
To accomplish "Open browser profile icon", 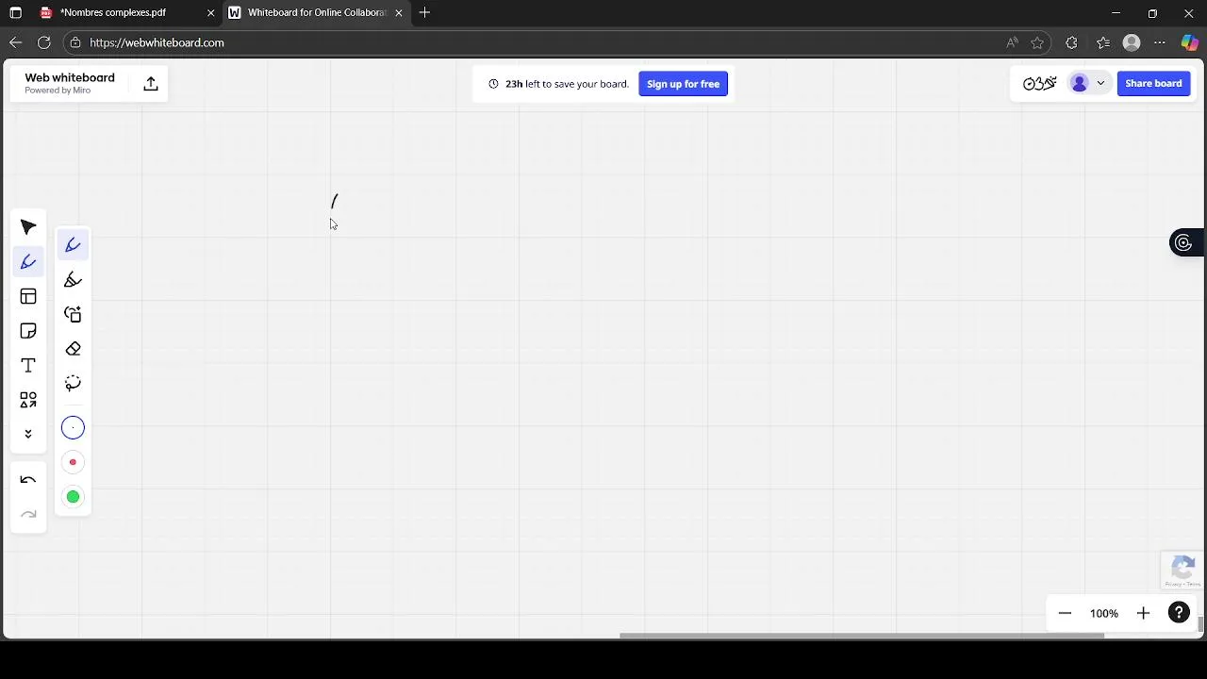I will coord(1132,42).
